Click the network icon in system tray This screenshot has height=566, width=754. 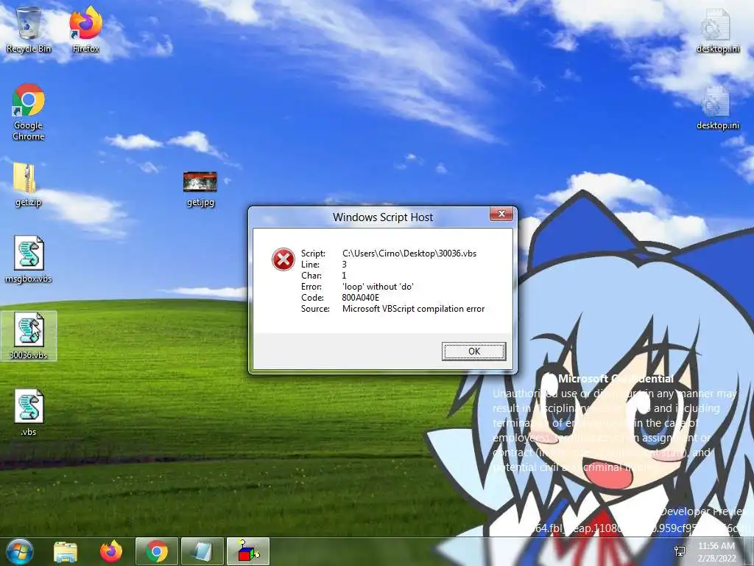click(680, 551)
